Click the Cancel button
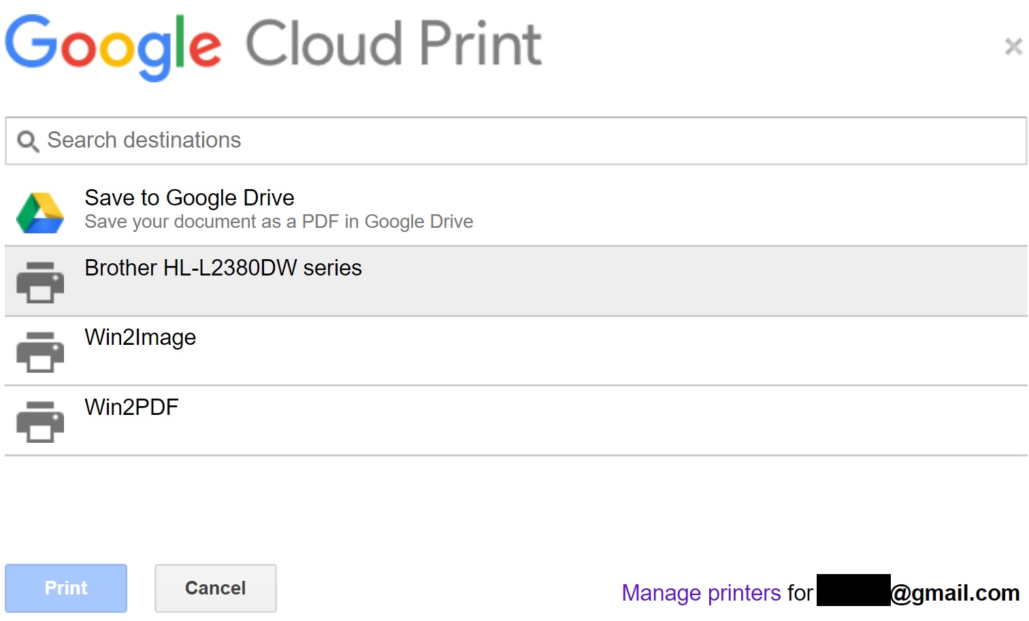 (x=214, y=588)
